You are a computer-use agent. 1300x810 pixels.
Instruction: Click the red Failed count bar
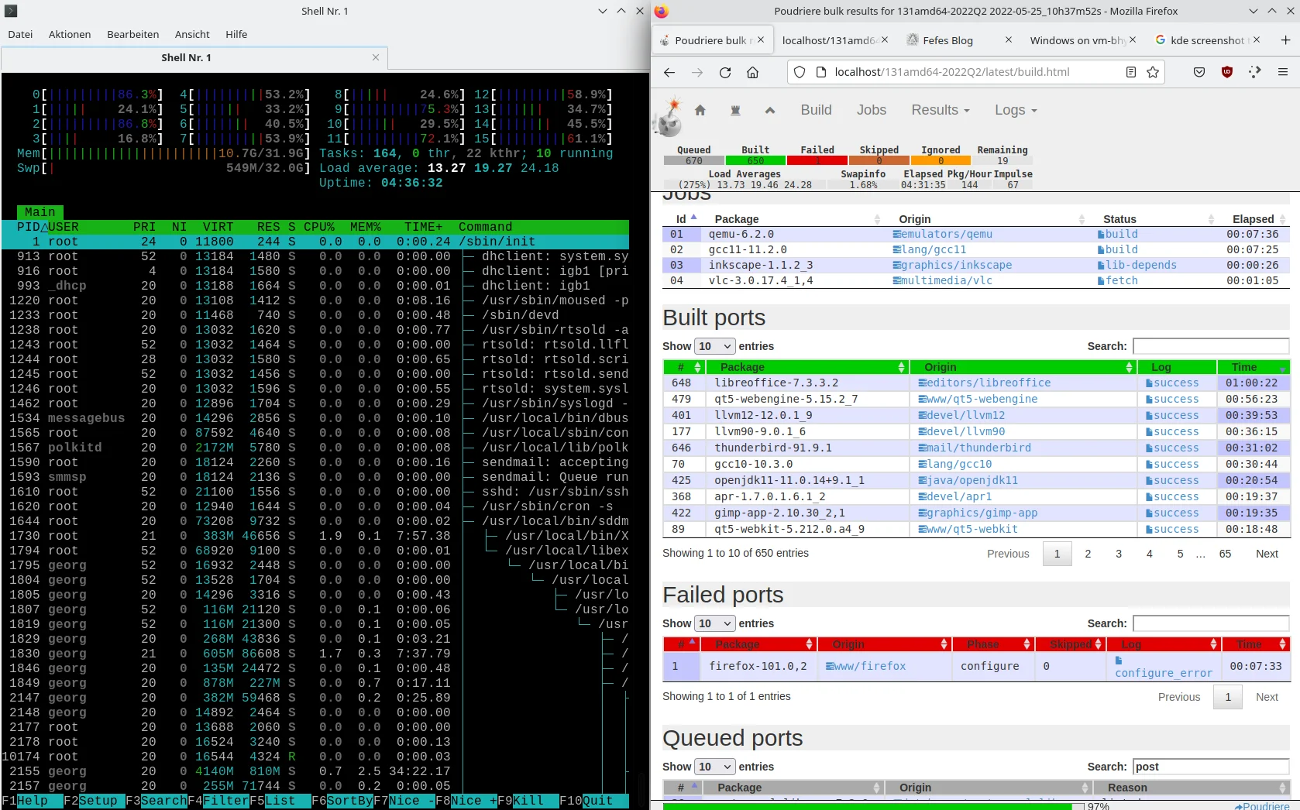pos(817,161)
